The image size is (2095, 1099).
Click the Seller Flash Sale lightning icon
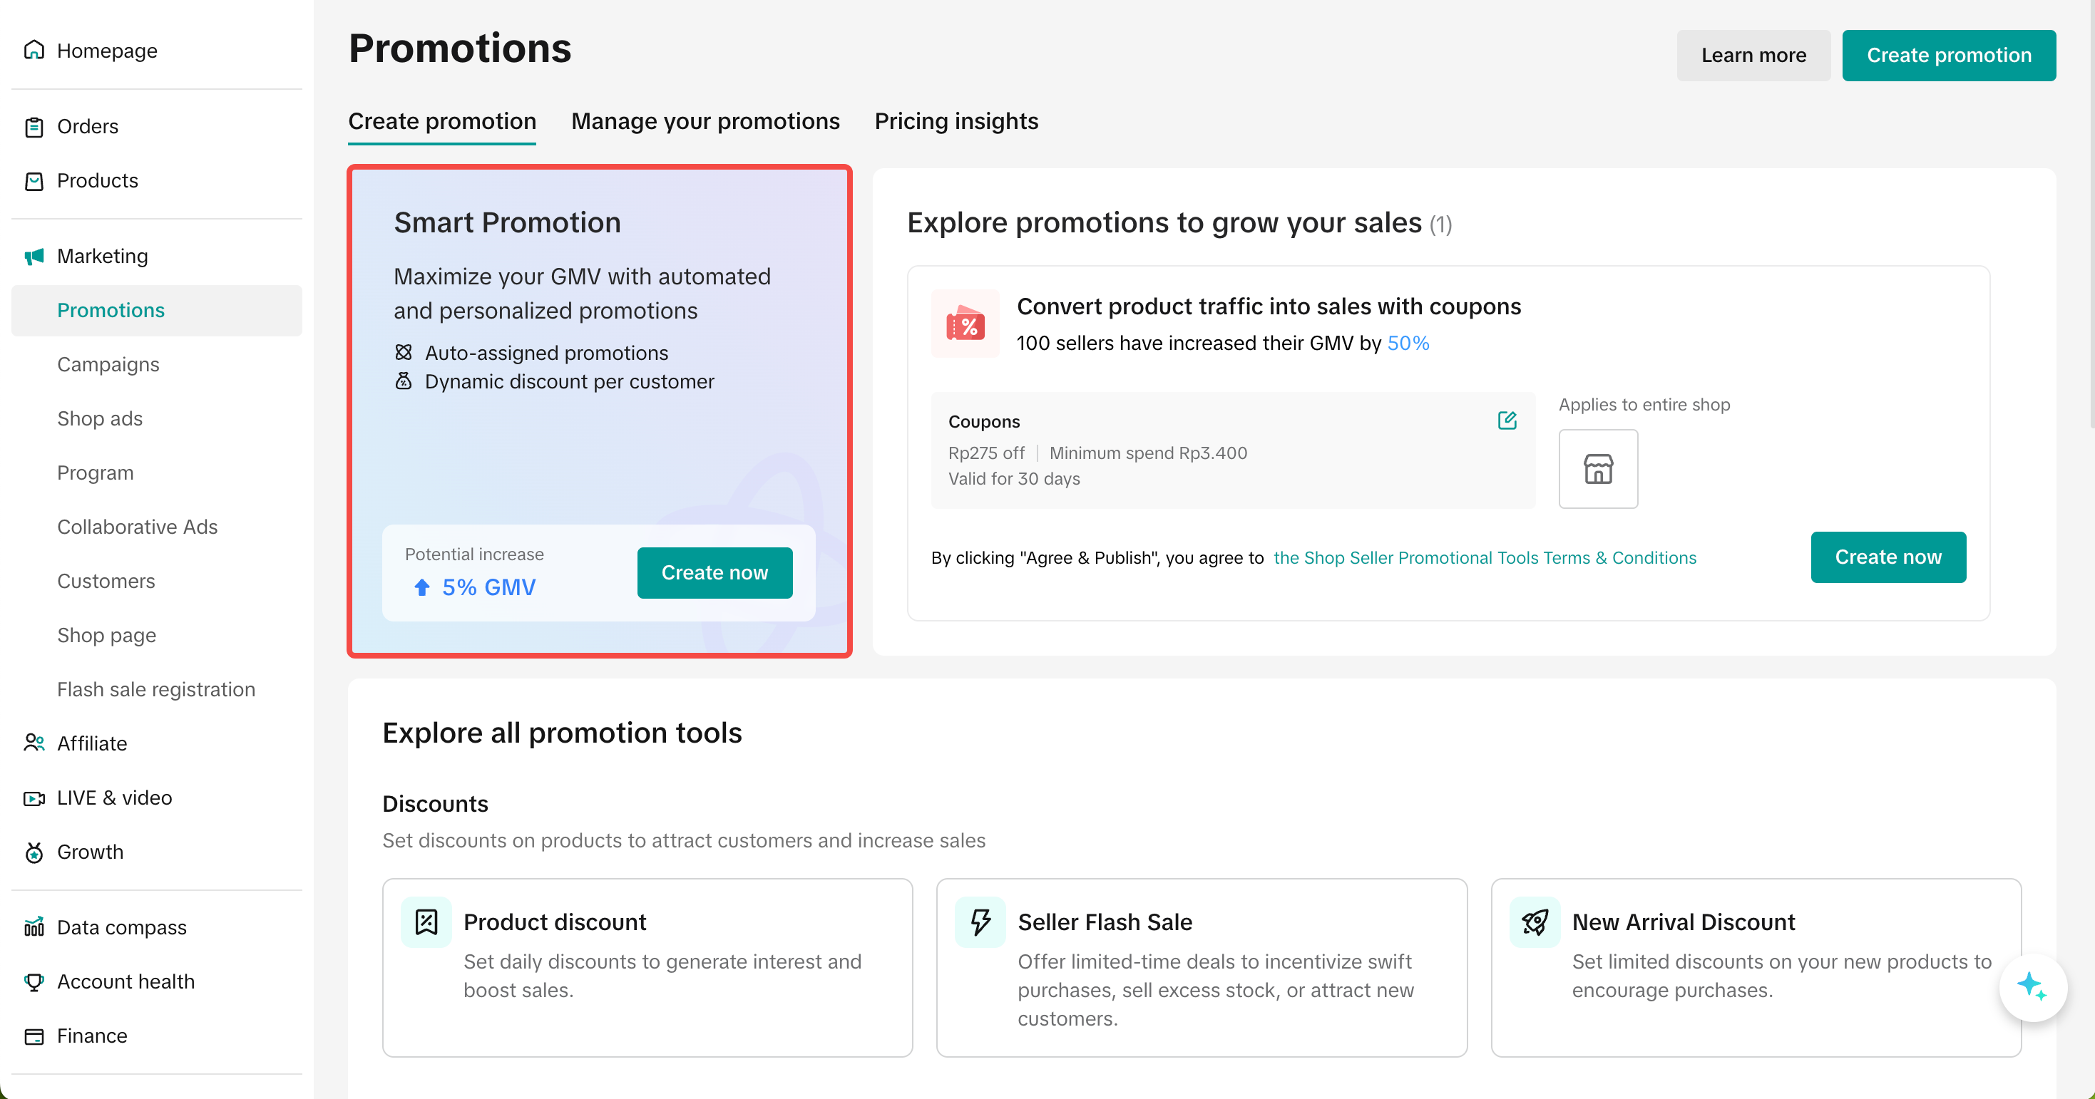pyautogui.click(x=980, y=922)
